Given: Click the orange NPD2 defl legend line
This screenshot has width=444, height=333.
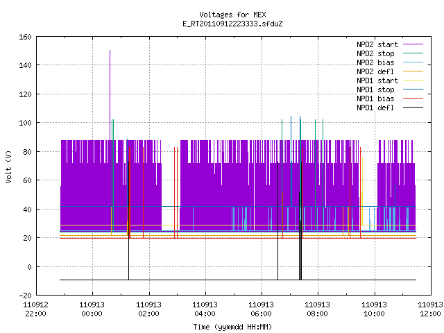Looking at the screenshot, I should [x=413, y=71].
